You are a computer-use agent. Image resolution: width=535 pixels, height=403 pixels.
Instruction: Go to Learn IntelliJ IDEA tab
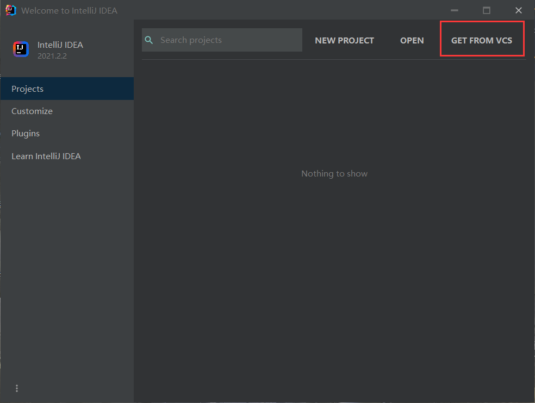click(67, 156)
